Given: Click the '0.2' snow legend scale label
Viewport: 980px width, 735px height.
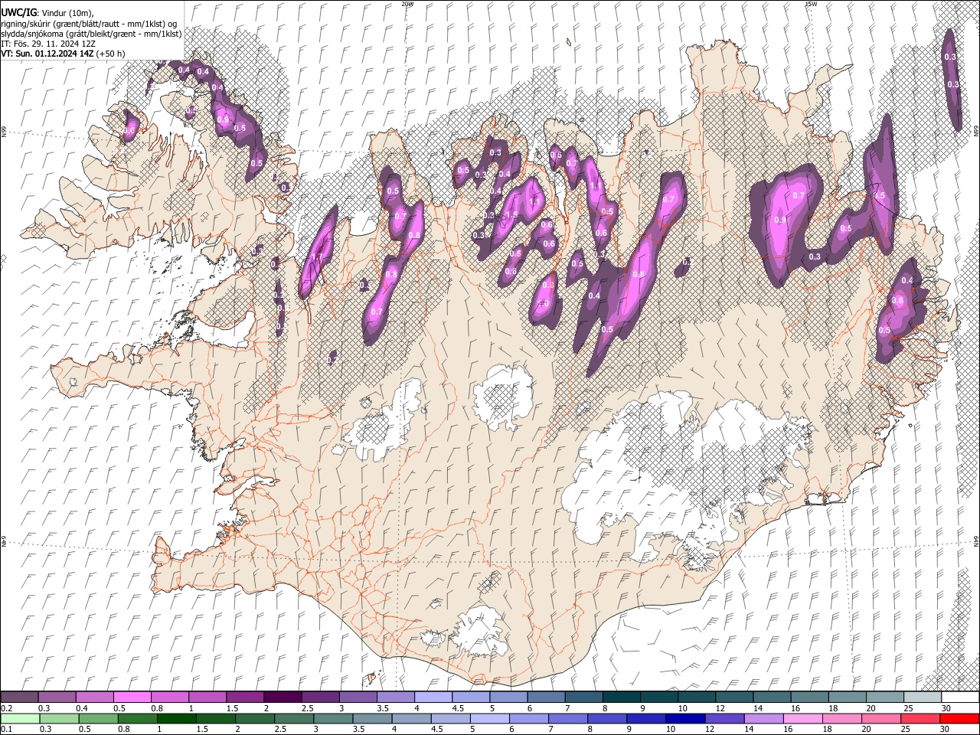Looking at the screenshot, I should click(6, 708).
